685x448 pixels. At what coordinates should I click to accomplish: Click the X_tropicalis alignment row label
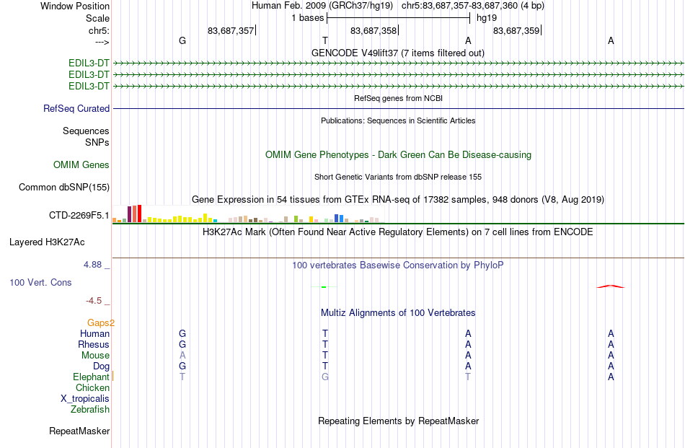85,399
